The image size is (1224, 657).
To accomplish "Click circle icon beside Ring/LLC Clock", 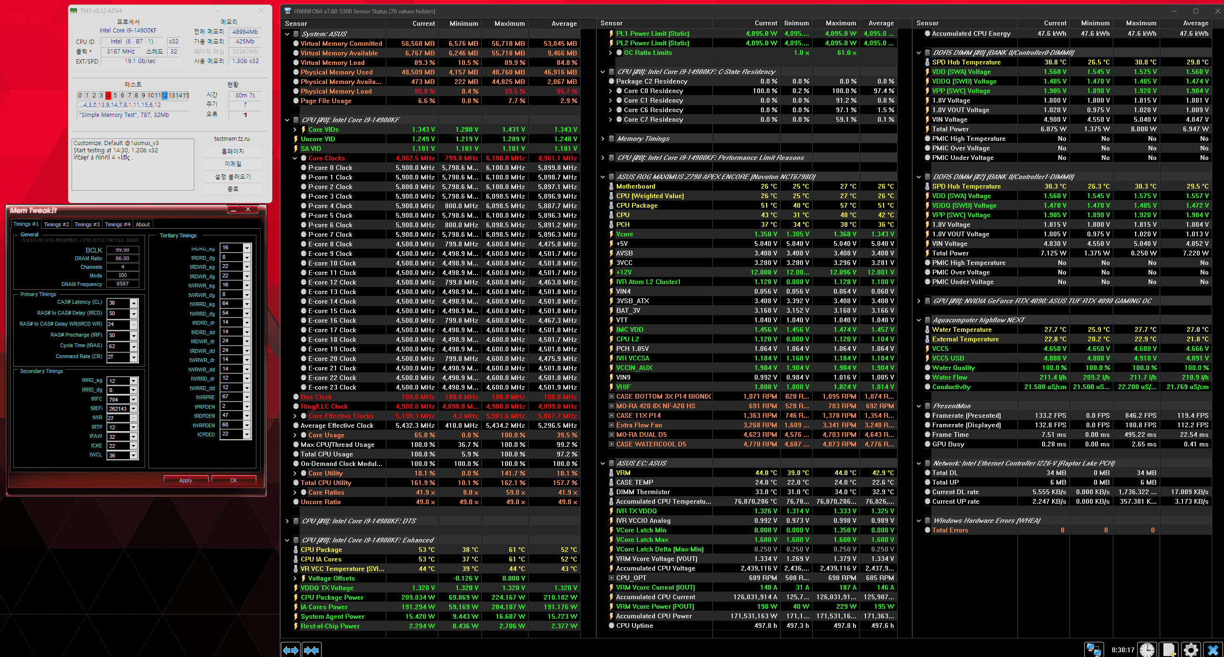I will coord(296,406).
